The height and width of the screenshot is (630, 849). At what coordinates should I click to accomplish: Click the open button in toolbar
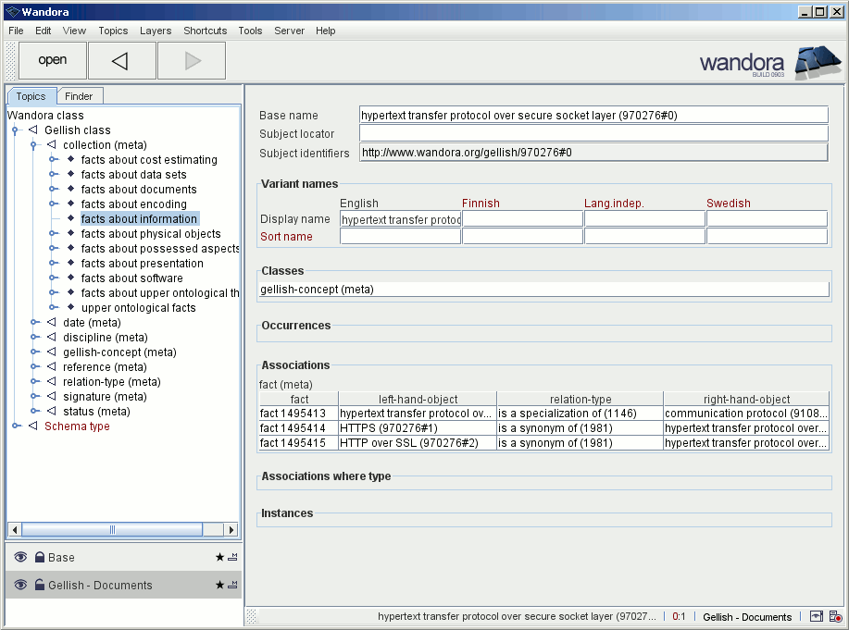[x=53, y=61]
